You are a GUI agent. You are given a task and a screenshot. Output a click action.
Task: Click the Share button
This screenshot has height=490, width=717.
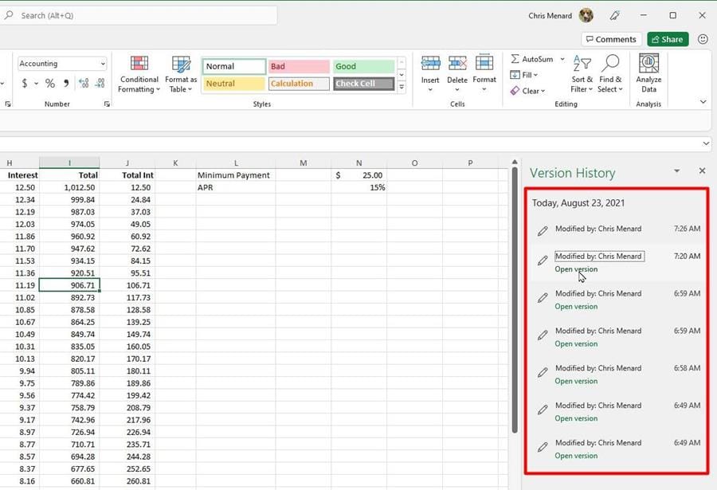coord(668,38)
